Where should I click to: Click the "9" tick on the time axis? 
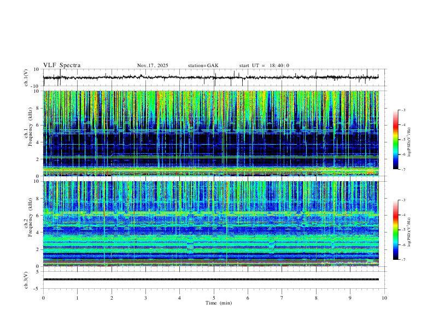click(x=350, y=298)
